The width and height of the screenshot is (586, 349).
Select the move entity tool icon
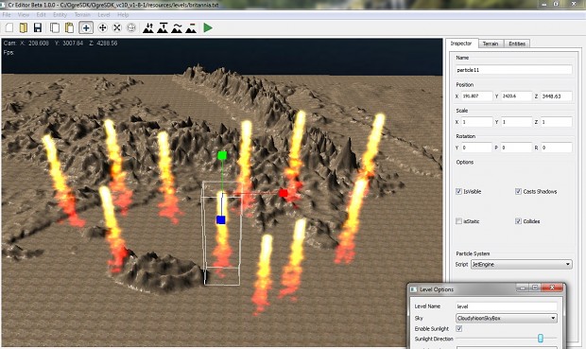(102, 27)
